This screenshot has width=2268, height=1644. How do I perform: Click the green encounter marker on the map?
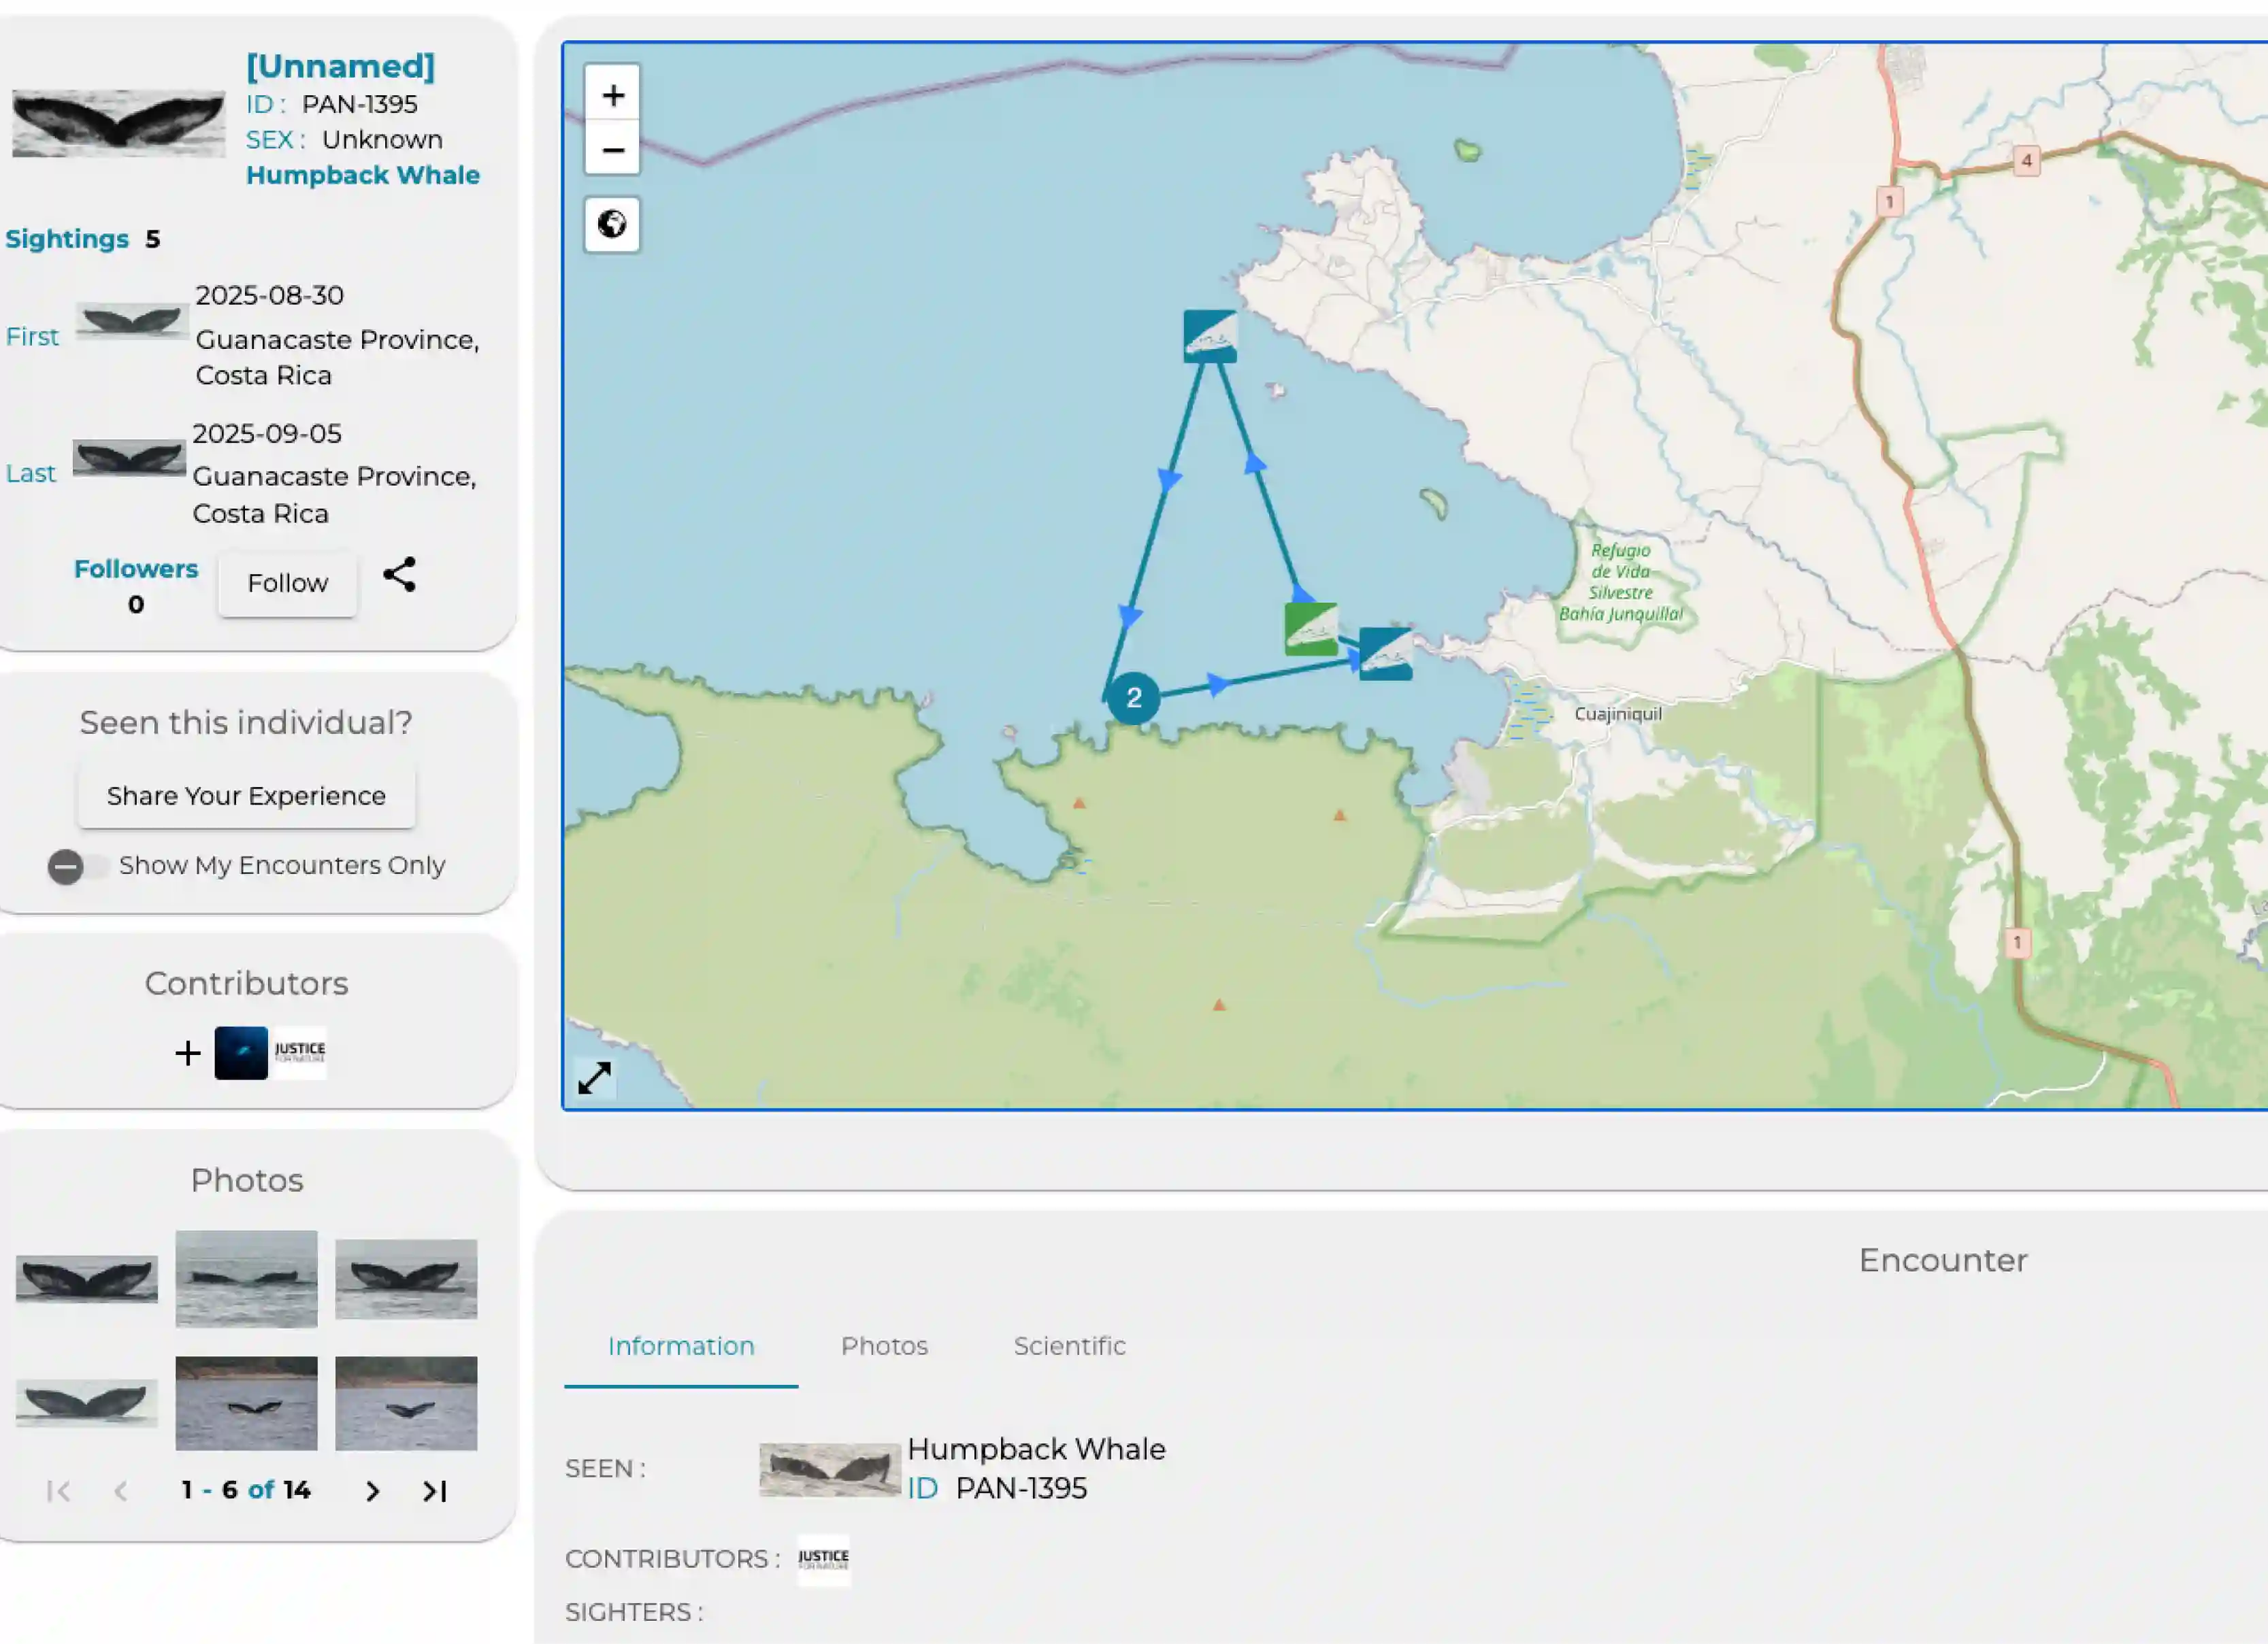point(1310,628)
